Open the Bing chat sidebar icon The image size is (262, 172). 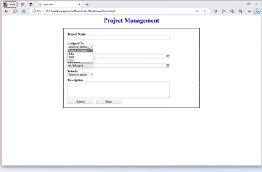coord(257,11)
